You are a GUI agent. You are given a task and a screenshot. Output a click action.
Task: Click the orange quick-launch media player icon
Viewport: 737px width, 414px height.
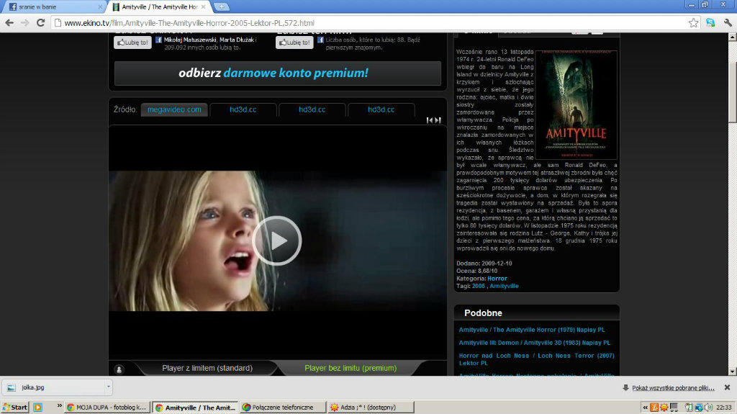[37, 408]
